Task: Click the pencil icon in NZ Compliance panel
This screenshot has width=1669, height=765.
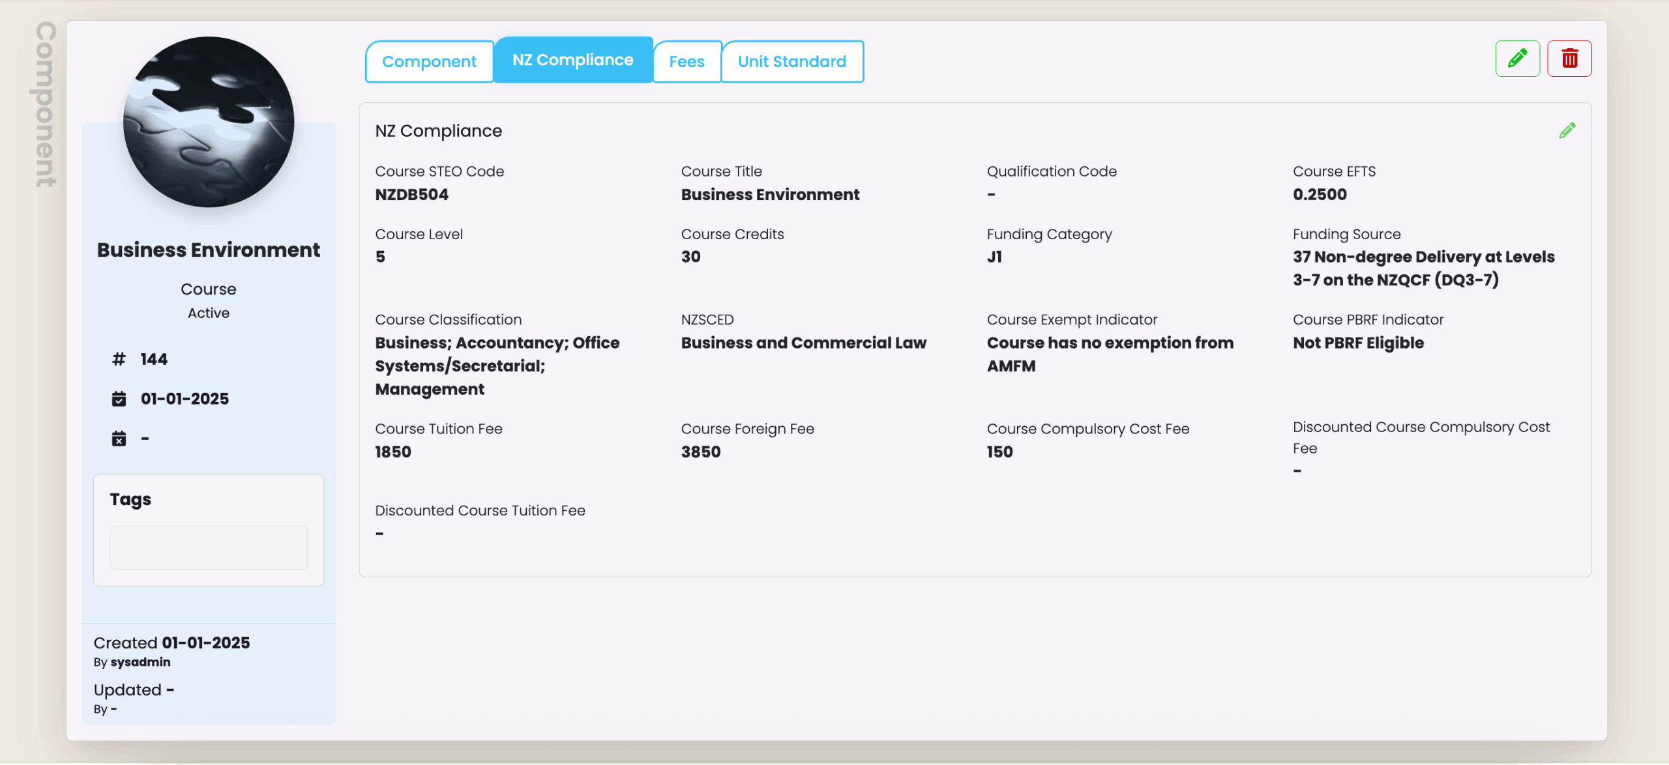Action: click(1567, 130)
